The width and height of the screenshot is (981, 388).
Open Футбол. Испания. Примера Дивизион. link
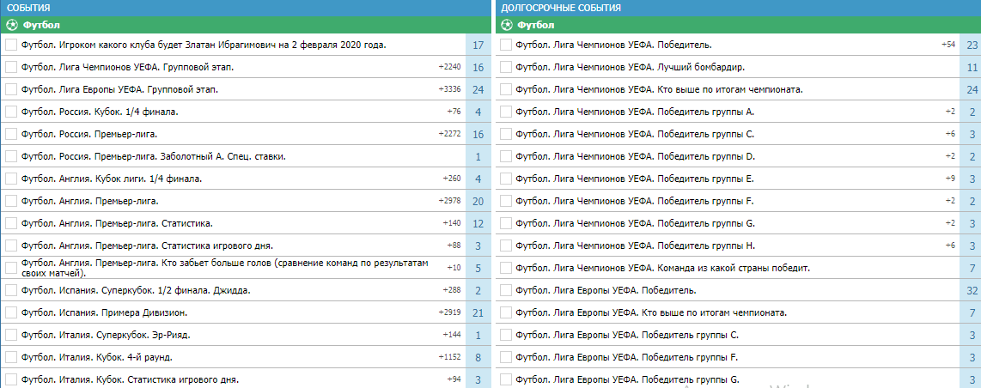pos(105,313)
